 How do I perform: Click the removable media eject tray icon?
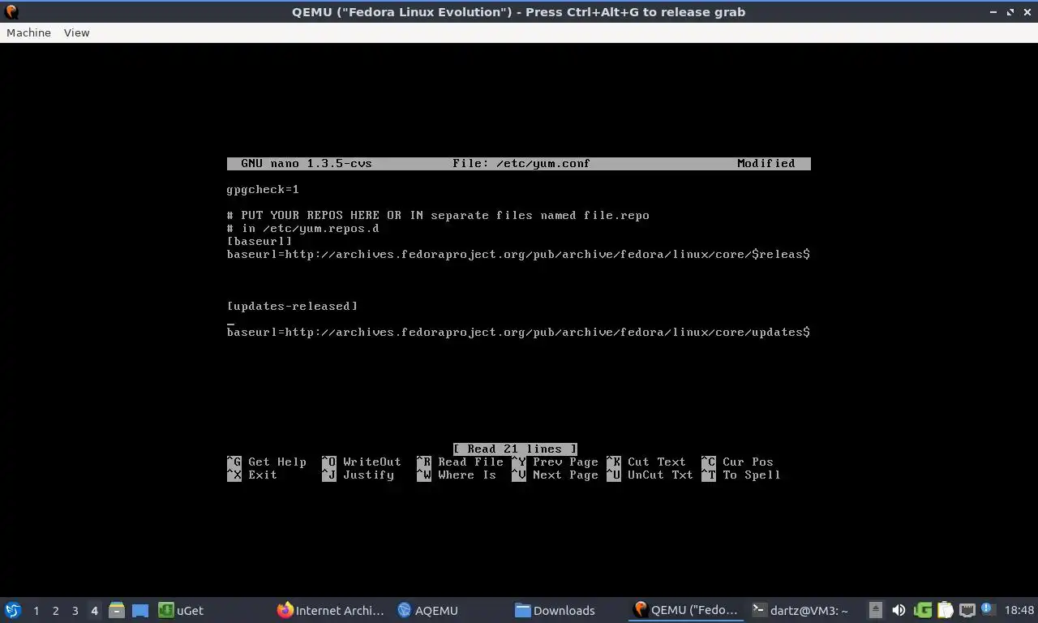coord(876,610)
